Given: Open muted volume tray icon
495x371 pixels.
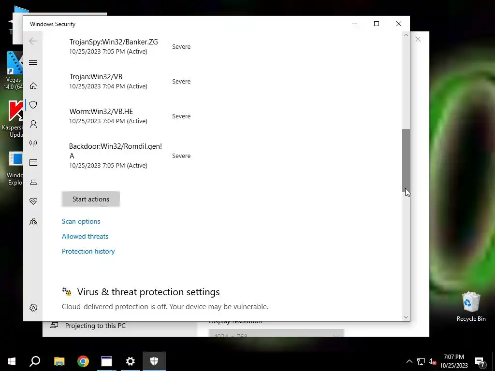Looking at the screenshot, I should pyautogui.click(x=432, y=361).
